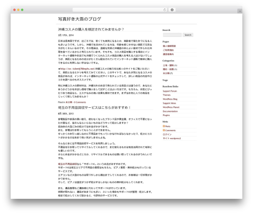This screenshot has width=253, height=214.
Task: Click the Posts RSS feed icon
Action: pos(163,126)
